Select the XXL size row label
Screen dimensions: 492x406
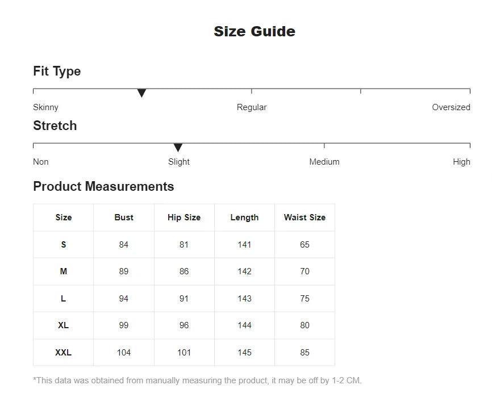(x=64, y=353)
